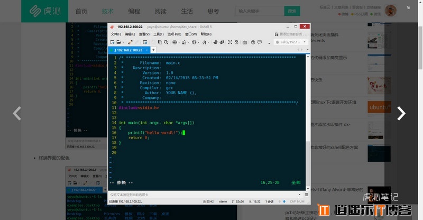Viewport: 423px width, 220px height.
Task: Open the 窗口(W) menu in Xshell
Action: pyautogui.click(x=191, y=34)
